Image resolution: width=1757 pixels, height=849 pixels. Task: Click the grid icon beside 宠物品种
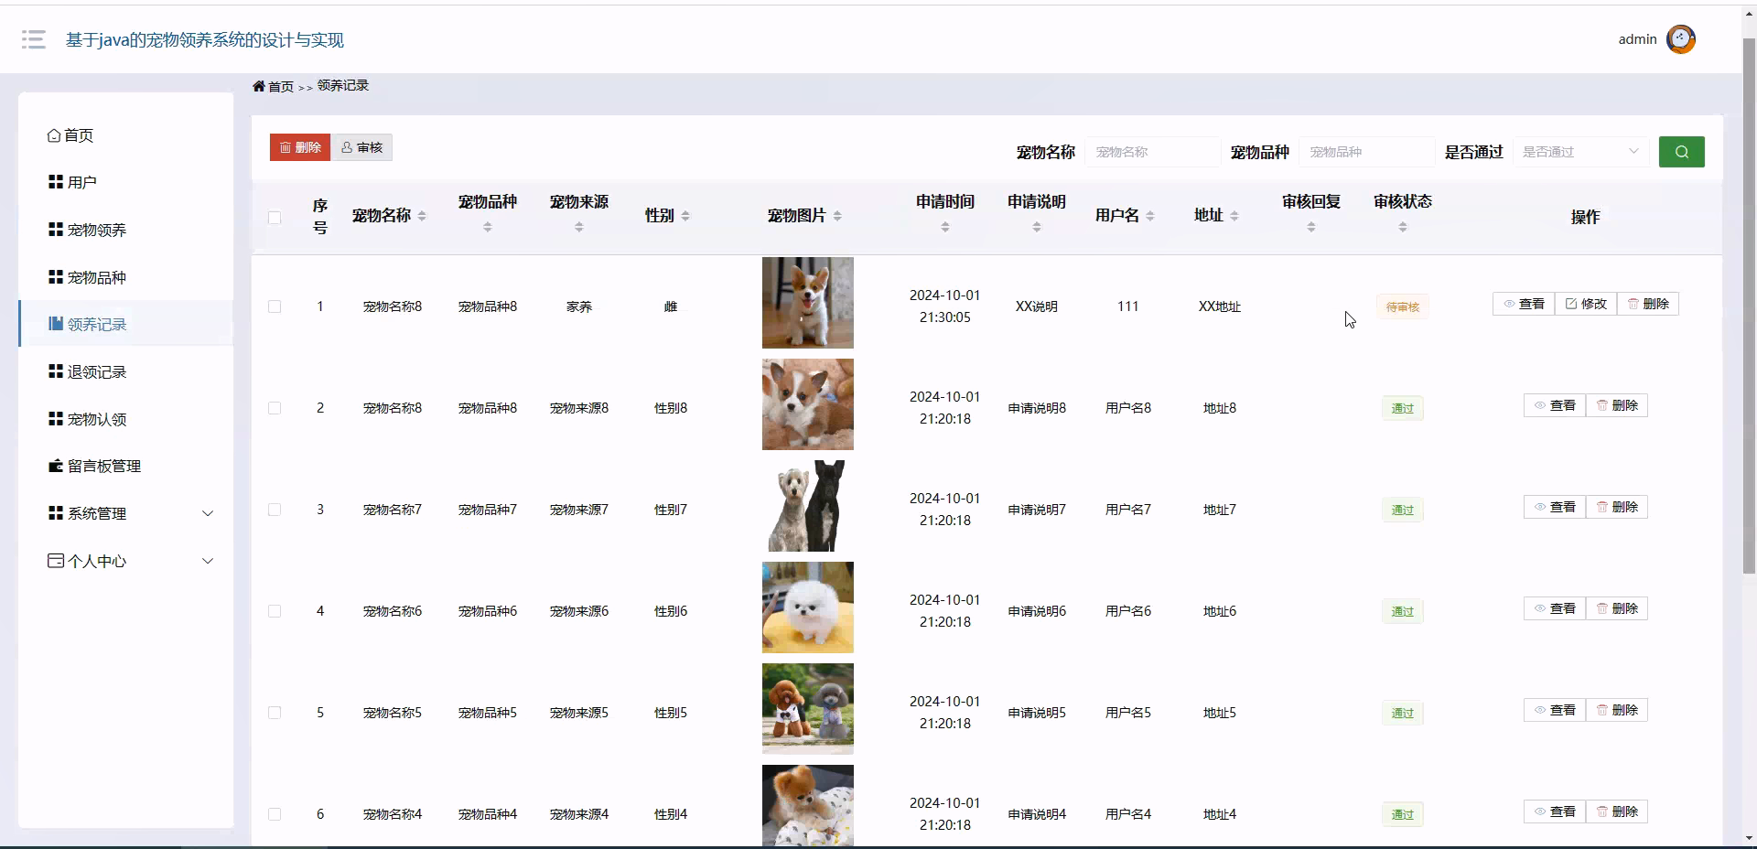coord(56,277)
